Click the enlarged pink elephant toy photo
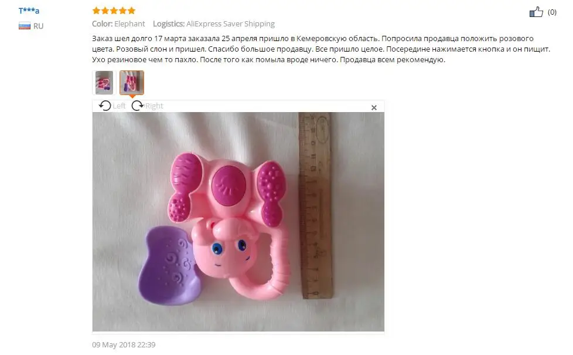This screenshot has width=573, height=355. (x=238, y=222)
